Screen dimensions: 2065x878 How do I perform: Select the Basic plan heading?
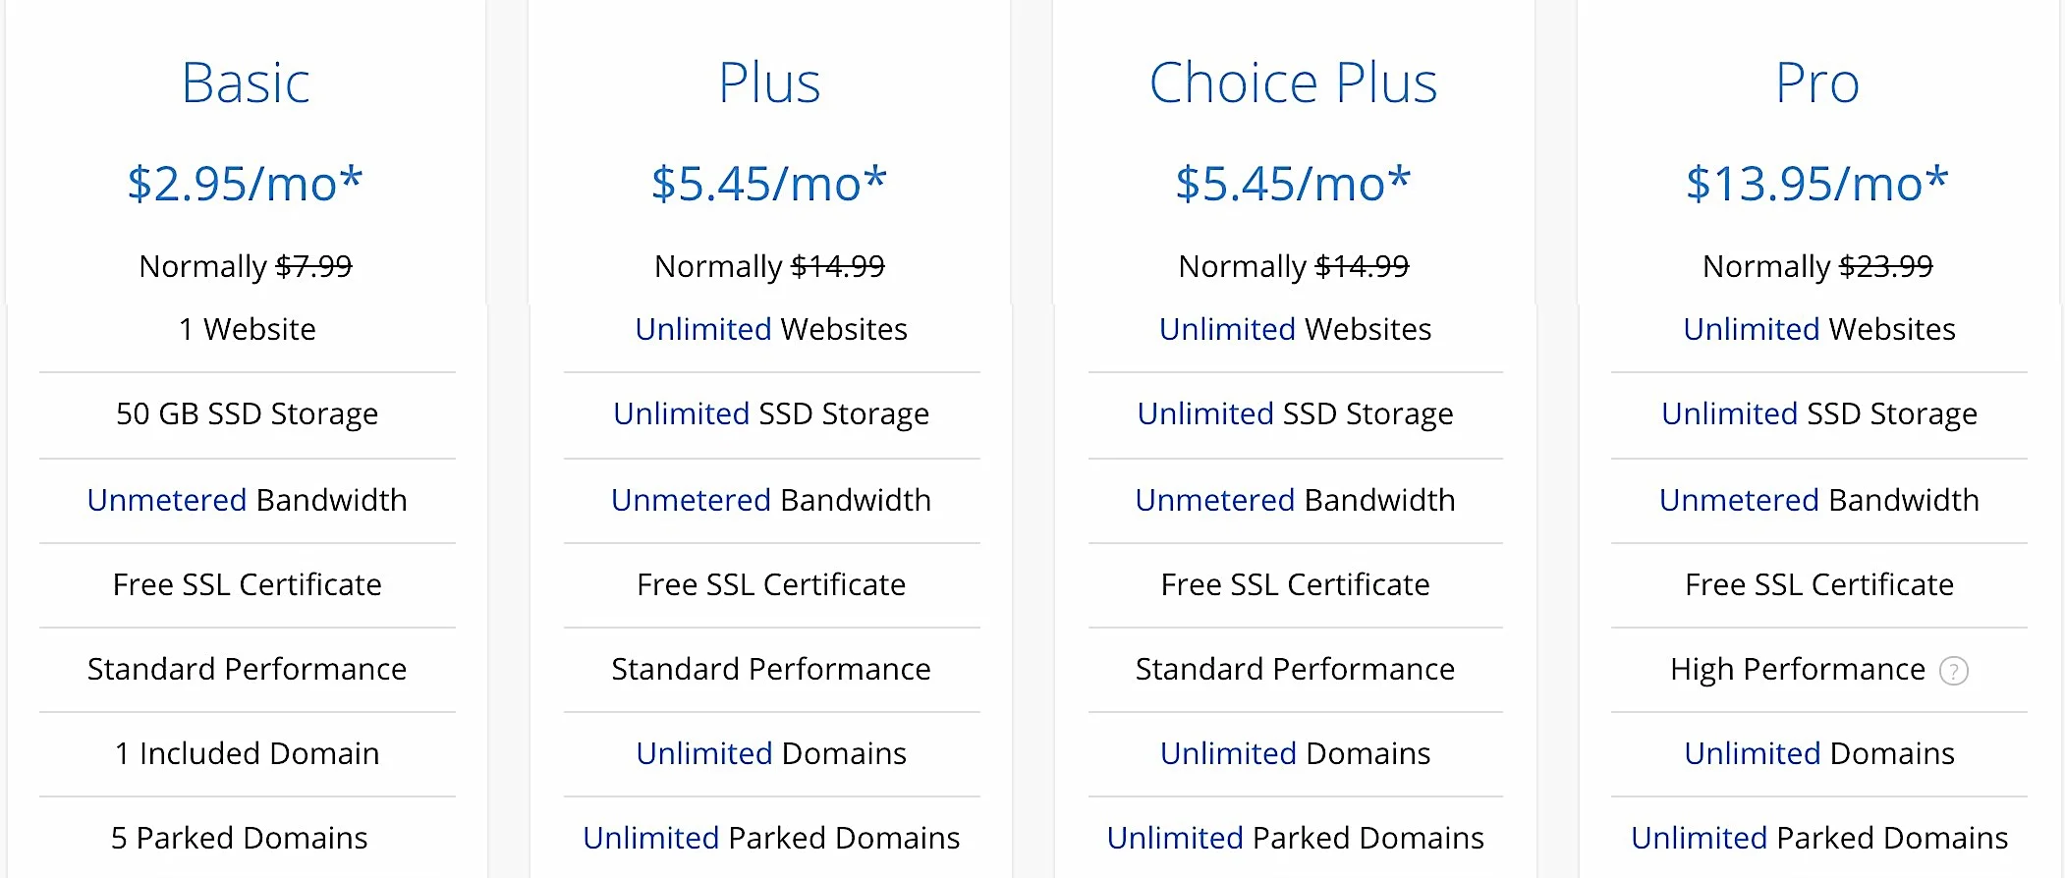pyautogui.click(x=246, y=82)
